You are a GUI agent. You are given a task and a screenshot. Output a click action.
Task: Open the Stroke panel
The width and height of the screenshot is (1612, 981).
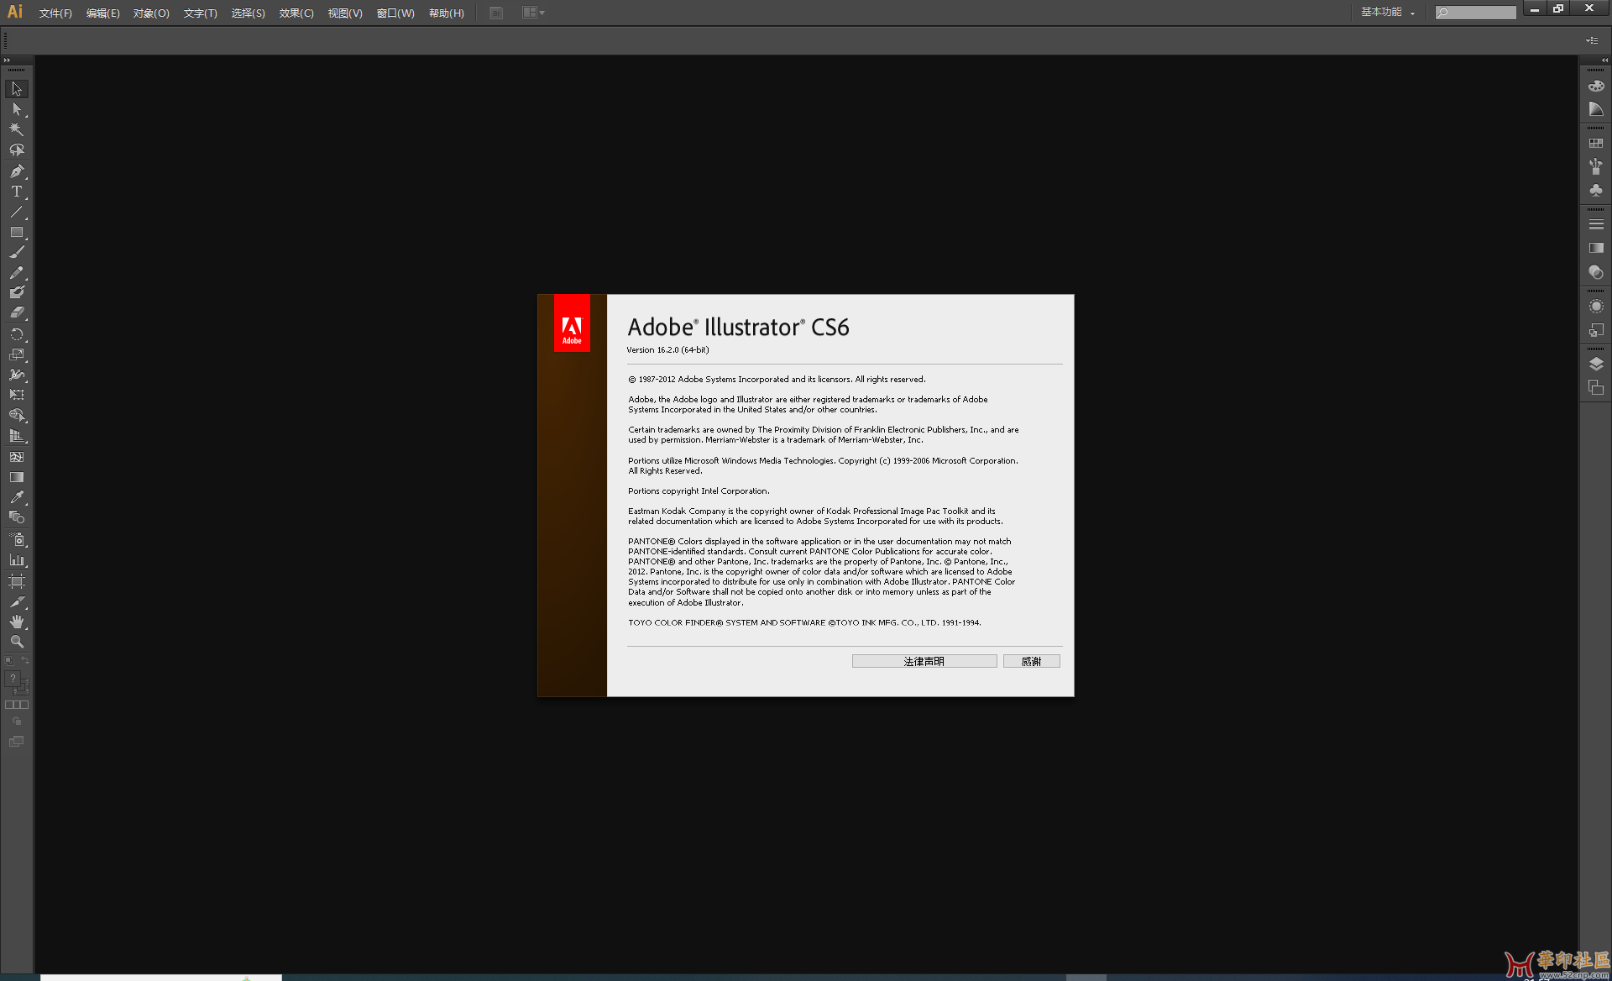tap(1596, 224)
